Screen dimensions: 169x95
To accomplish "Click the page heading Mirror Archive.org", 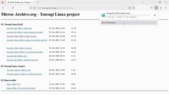I will click(x=40, y=14).
